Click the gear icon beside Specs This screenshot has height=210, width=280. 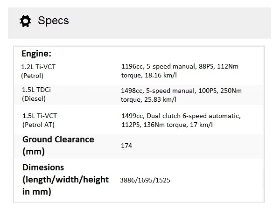(25, 21)
